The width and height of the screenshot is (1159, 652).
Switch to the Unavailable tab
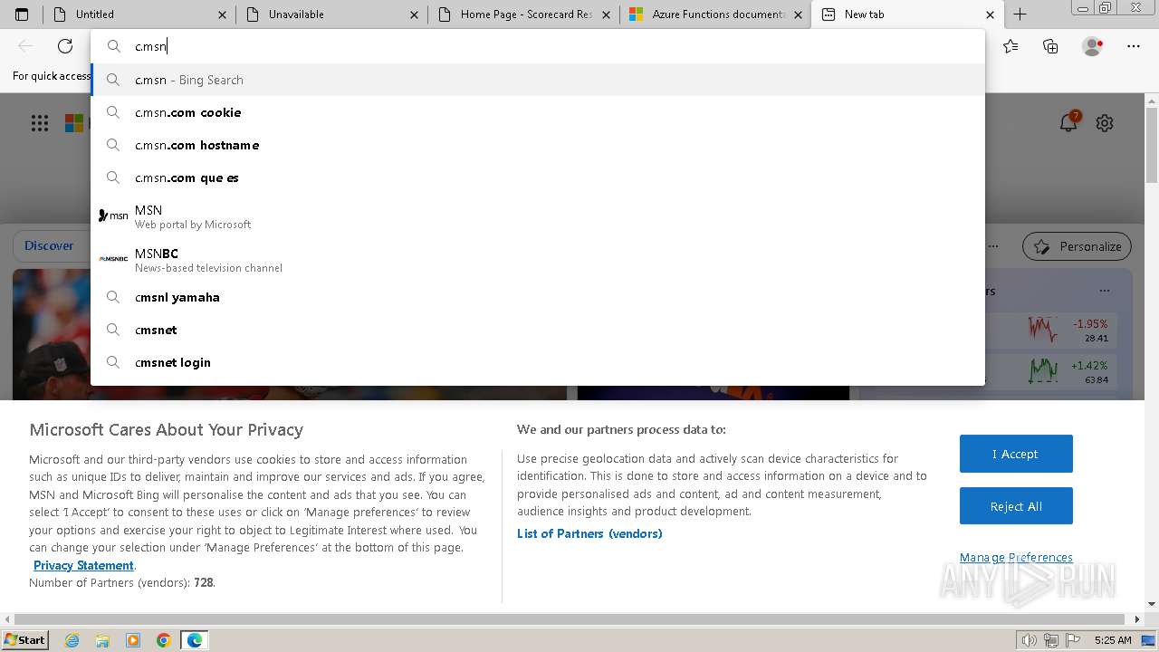point(331,14)
